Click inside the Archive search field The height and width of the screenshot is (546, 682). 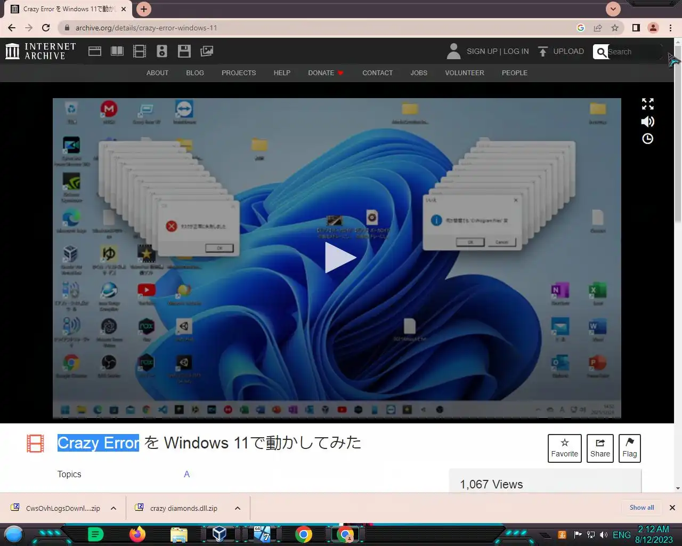point(634,52)
